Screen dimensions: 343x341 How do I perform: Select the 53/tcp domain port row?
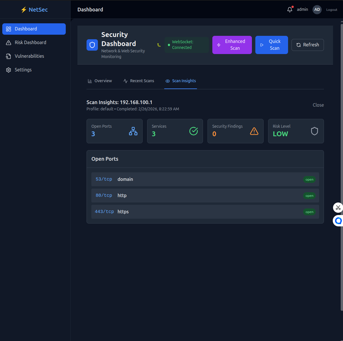(x=205, y=179)
